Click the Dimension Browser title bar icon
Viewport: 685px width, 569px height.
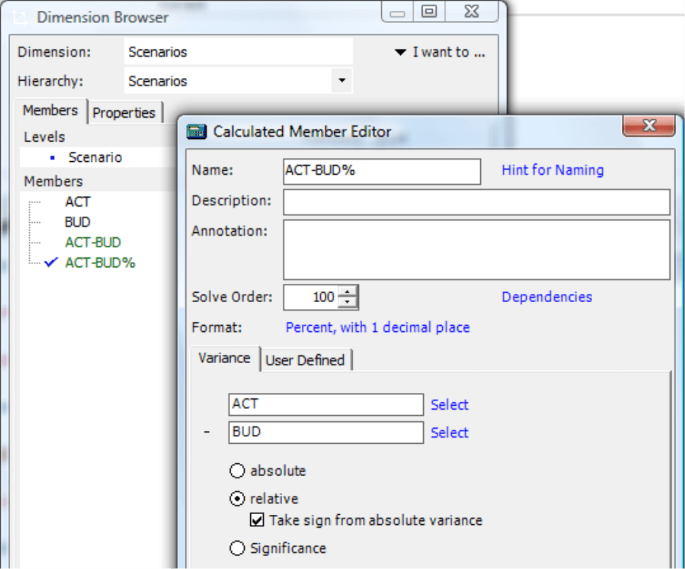point(20,17)
